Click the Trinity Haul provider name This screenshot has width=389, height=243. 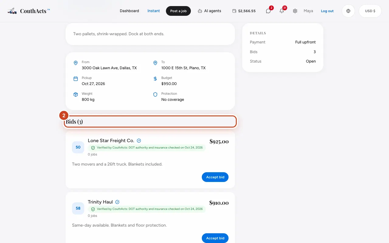pyautogui.click(x=100, y=202)
